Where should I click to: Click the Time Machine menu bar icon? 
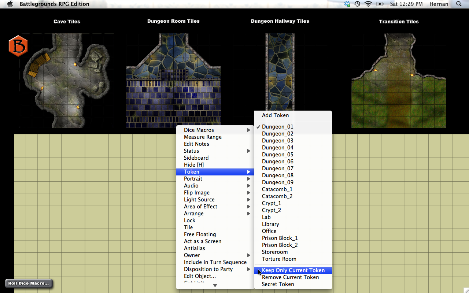pos(357,4)
